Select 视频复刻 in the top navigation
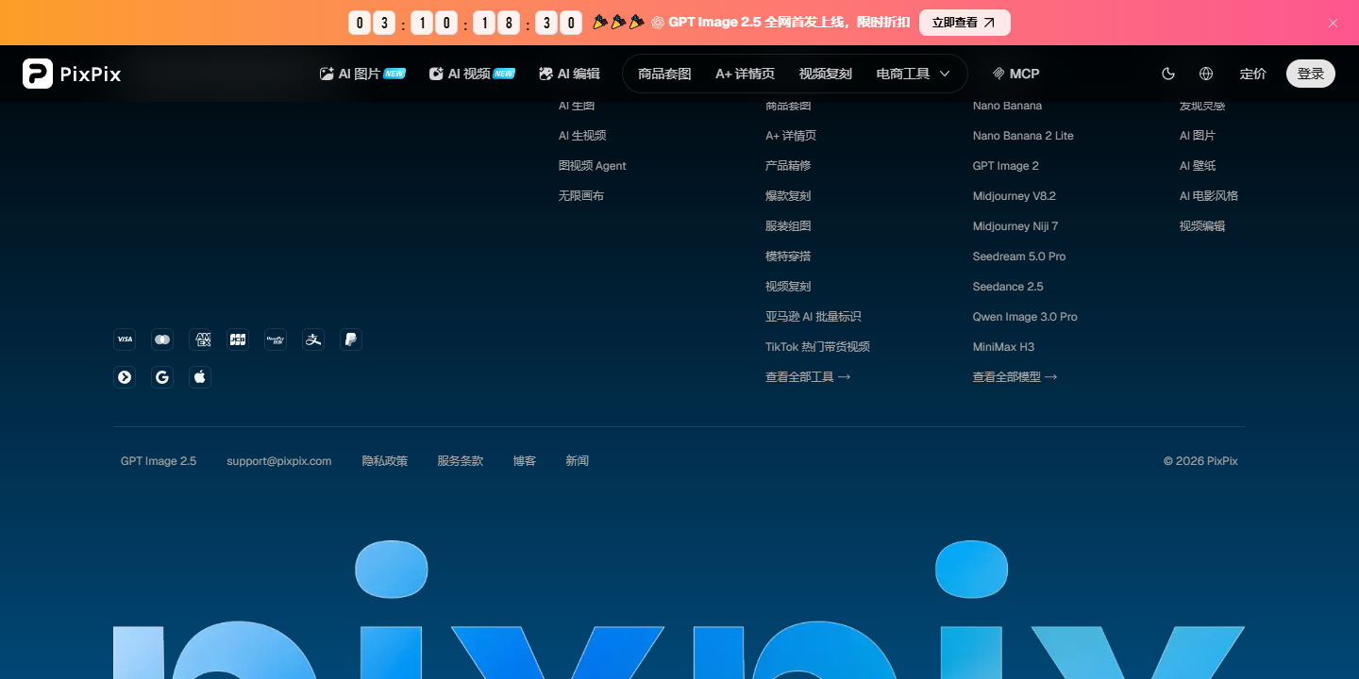The height and width of the screenshot is (679, 1359). (x=826, y=74)
